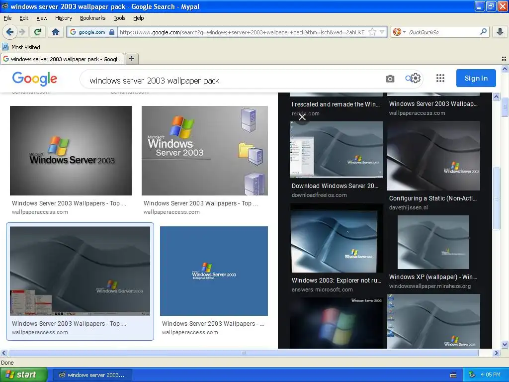Go back with the browser Back arrow
This screenshot has height=382, width=509.
pos(10,32)
